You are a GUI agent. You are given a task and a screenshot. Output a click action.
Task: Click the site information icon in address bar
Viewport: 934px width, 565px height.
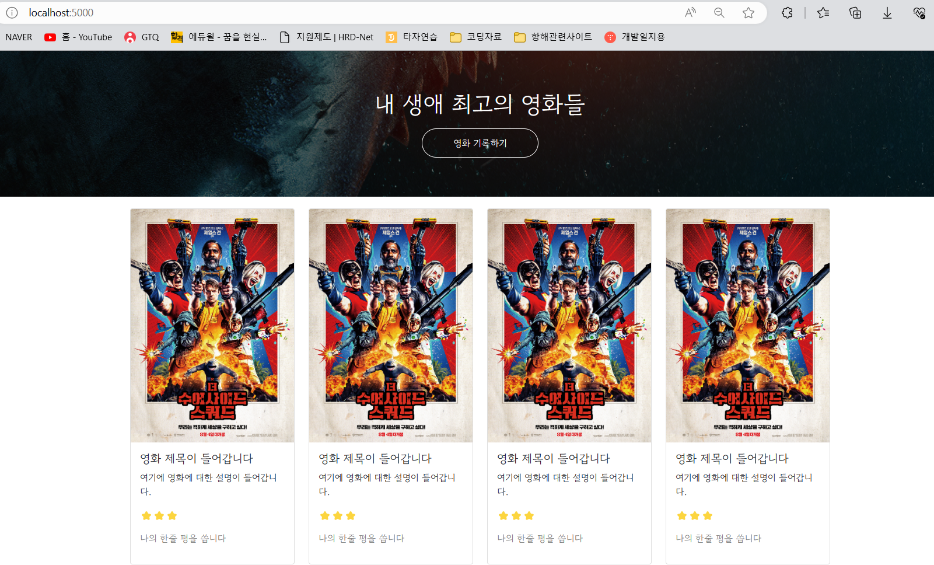12,13
